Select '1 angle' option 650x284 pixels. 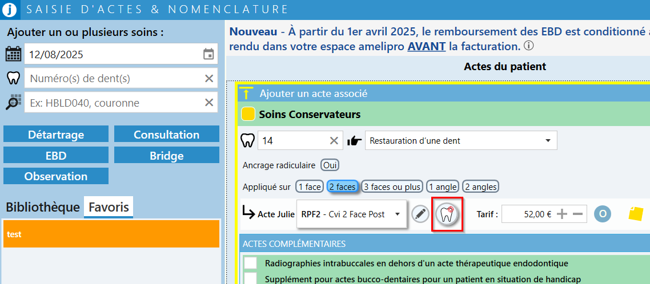coord(443,187)
